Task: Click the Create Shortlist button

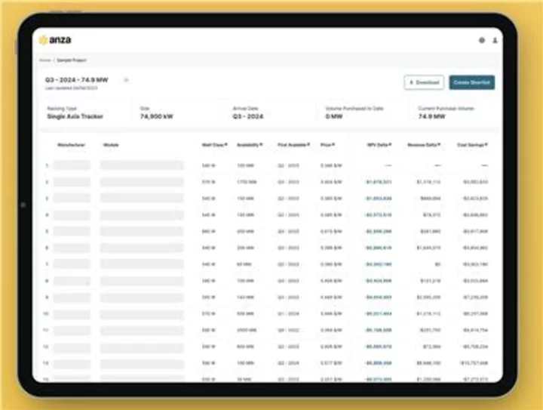Action: (471, 82)
